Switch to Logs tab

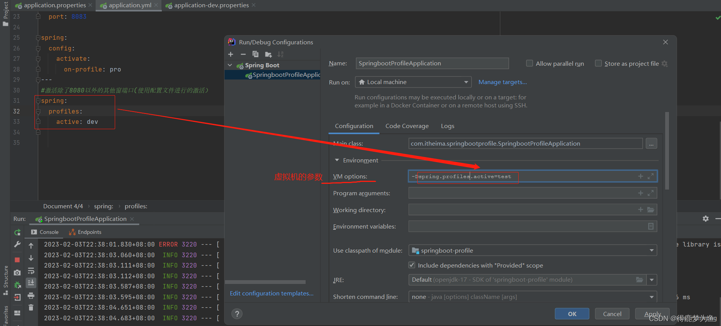(448, 126)
